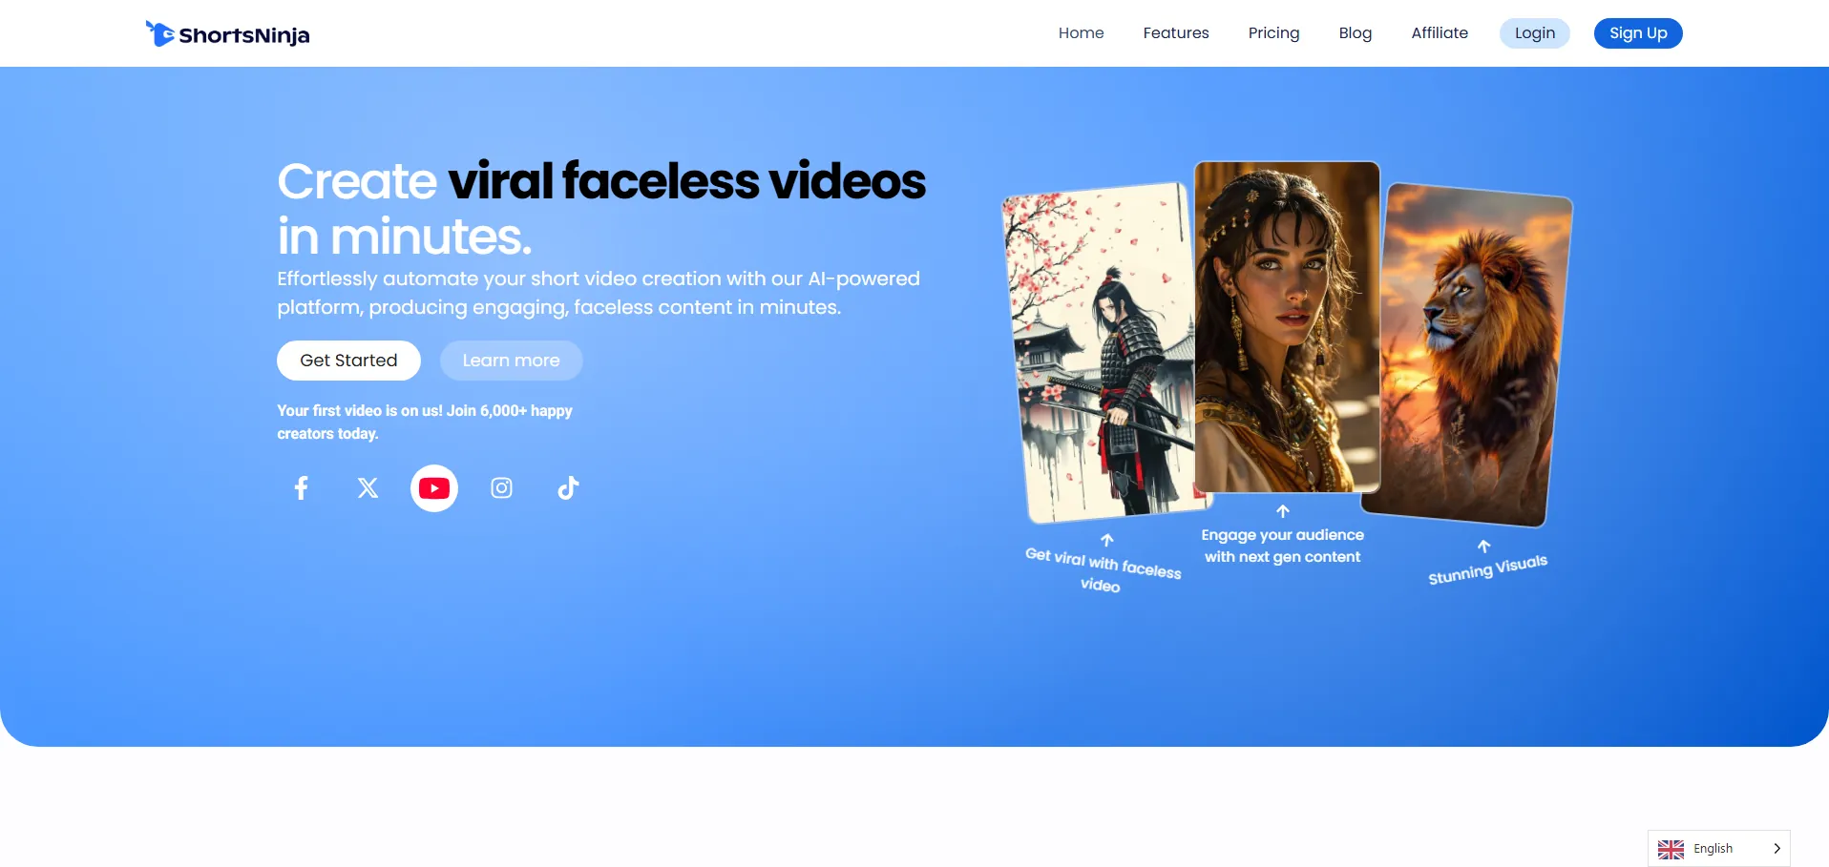
Task: Click the Learn more button
Action: 511,361
